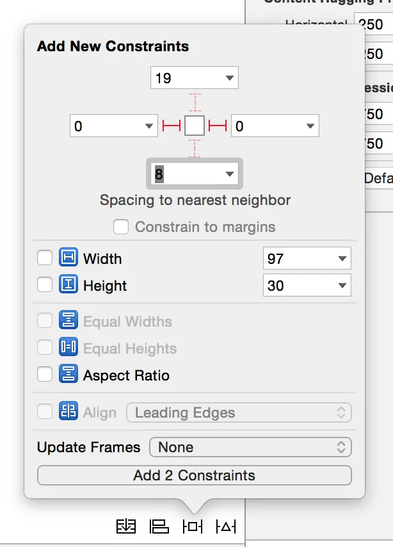Open Resolve Auto Layout Issues icon
The width and height of the screenshot is (393, 547).
226,527
